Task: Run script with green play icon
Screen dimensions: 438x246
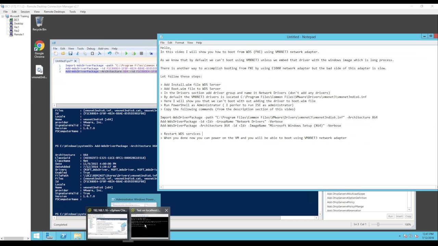Action: (x=126, y=54)
